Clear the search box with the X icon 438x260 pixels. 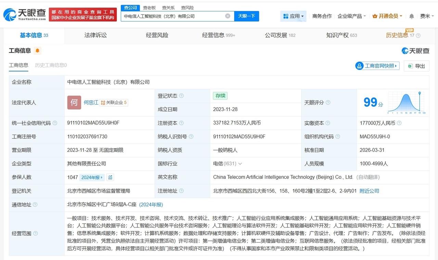(x=228, y=16)
